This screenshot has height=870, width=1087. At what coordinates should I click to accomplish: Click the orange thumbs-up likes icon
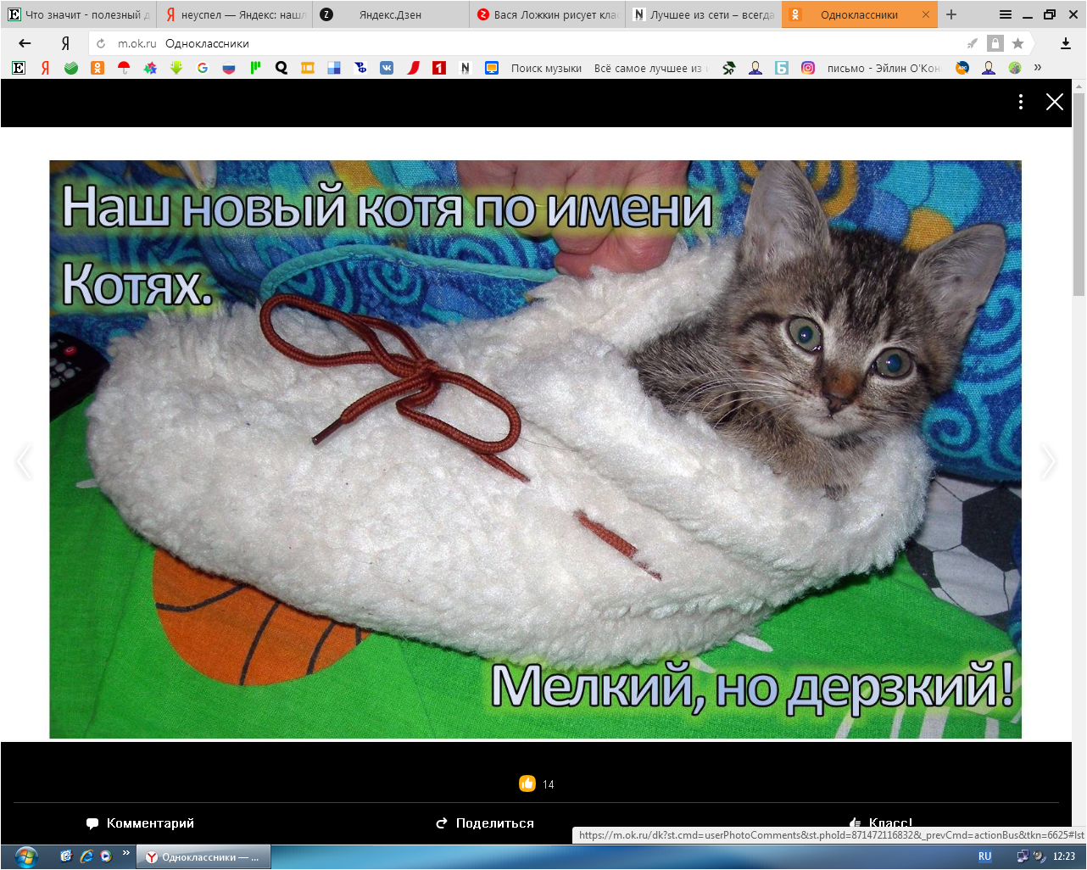pos(527,784)
